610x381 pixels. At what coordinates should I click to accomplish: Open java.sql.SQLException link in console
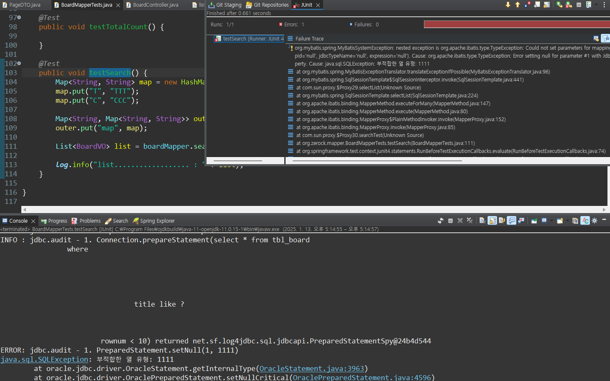(44, 359)
